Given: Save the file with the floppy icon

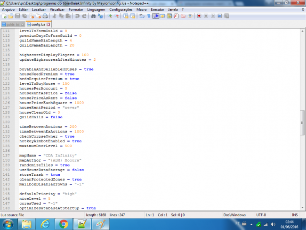Looking at the screenshot, I should click(17, 16).
